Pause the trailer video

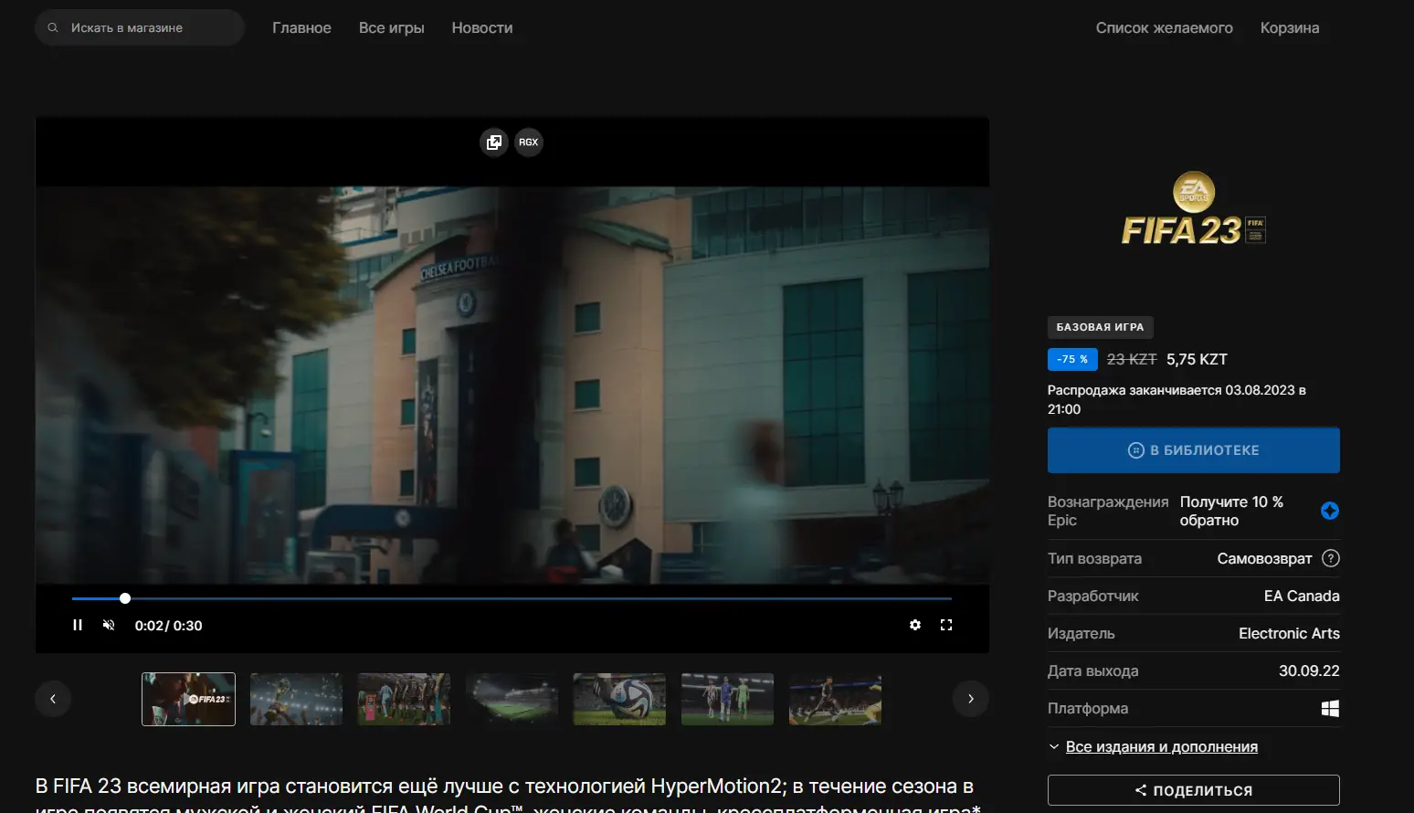[78, 625]
